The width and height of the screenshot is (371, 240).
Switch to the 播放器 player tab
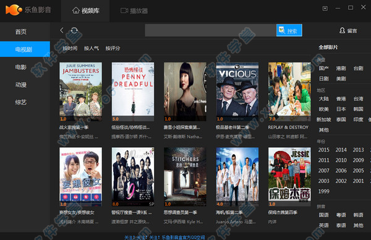click(134, 11)
